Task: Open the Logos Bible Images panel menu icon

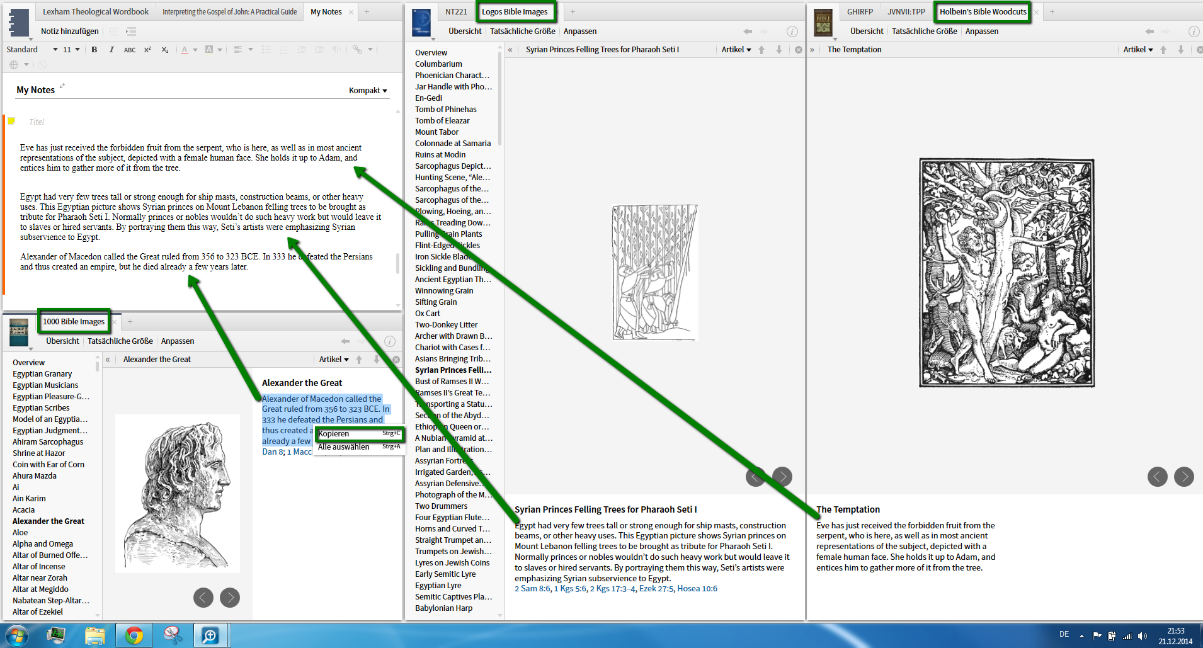Action: coord(421,23)
